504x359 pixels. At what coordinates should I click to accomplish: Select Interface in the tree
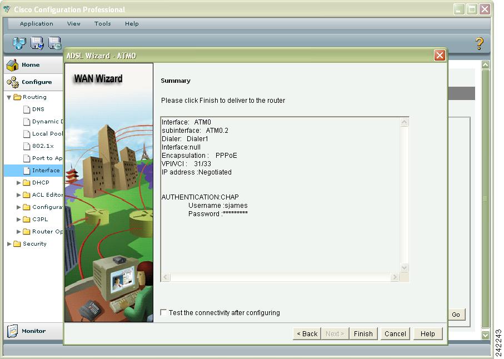[x=33, y=171]
